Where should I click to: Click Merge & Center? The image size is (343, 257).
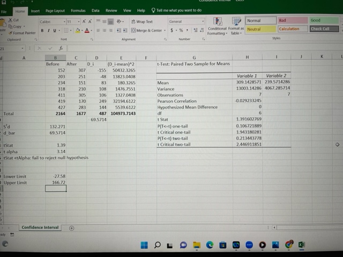point(146,31)
